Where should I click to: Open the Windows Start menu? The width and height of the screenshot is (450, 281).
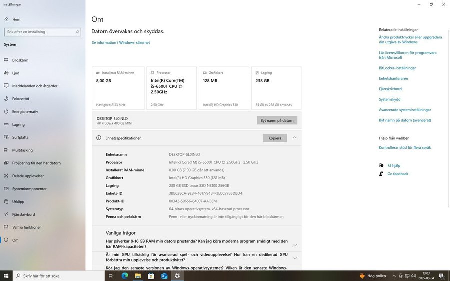6,276
